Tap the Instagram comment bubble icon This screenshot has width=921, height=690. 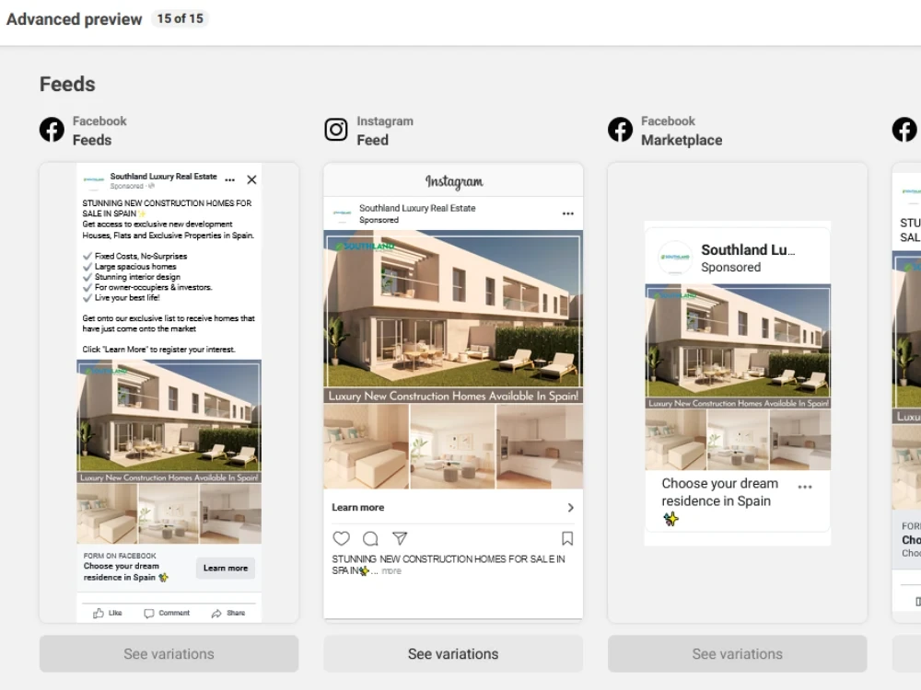370,538
